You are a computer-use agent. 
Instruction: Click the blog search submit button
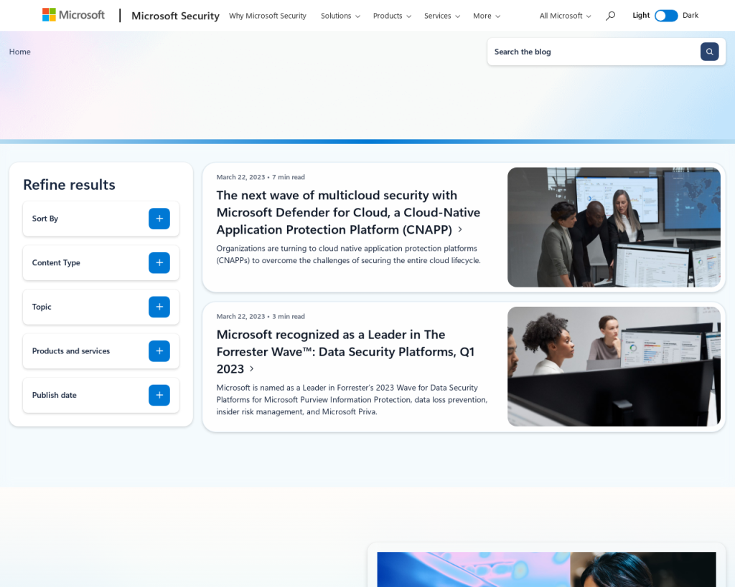click(709, 52)
